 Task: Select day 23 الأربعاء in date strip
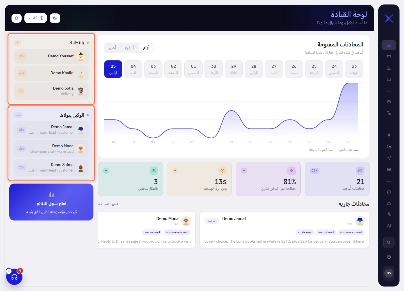tap(354, 69)
